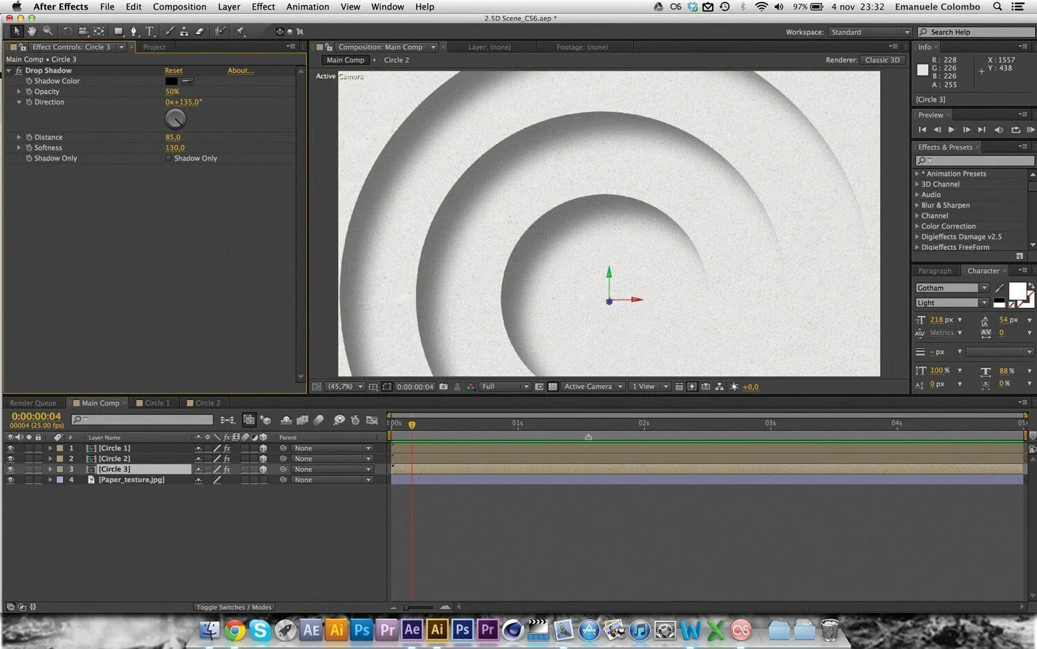The width and height of the screenshot is (1037, 649).
Task: Toggle the transparency grid icon in viewer
Action: pyautogui.click(x=552, y=387)
